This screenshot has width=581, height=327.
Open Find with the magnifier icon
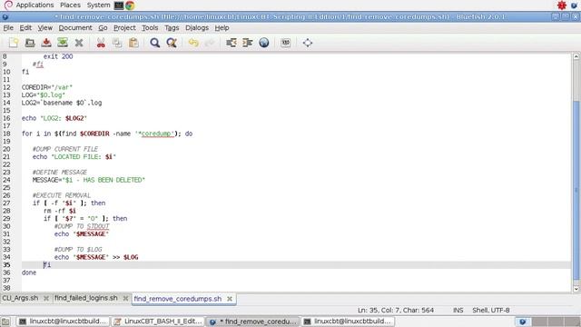tap(155, 43)
